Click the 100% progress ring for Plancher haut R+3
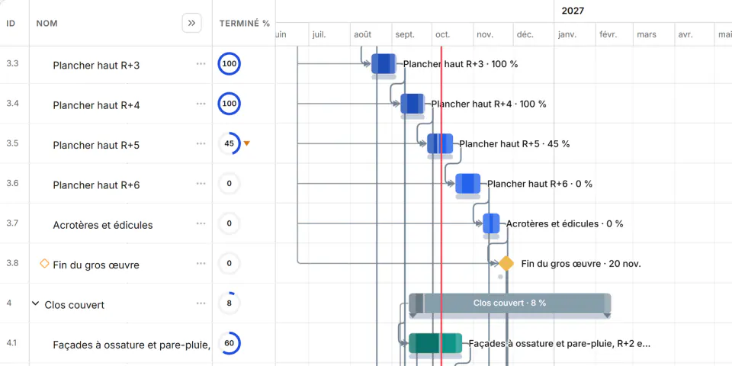This screenshot has width=732, height=366. tap(229, 64)
